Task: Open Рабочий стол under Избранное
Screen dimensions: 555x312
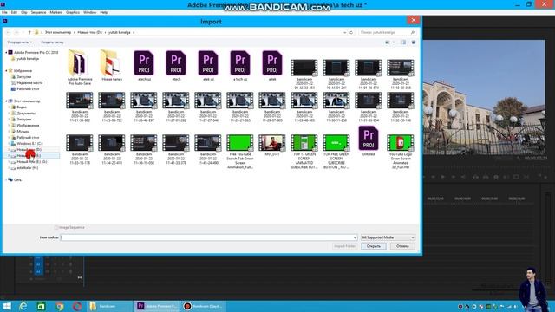Action: coord(28,88)
